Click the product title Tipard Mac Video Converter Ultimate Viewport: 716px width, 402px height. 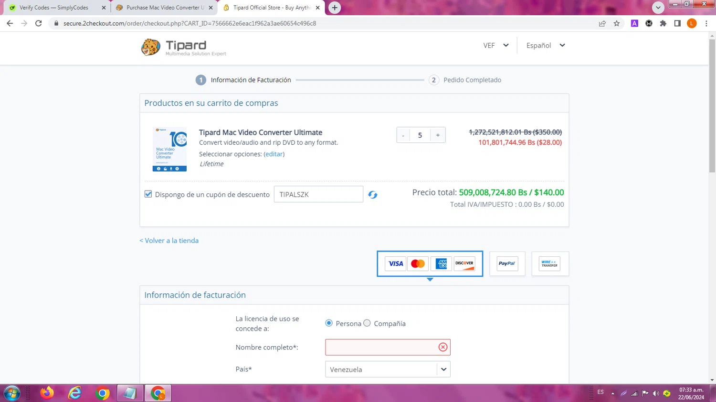[261, 132]
